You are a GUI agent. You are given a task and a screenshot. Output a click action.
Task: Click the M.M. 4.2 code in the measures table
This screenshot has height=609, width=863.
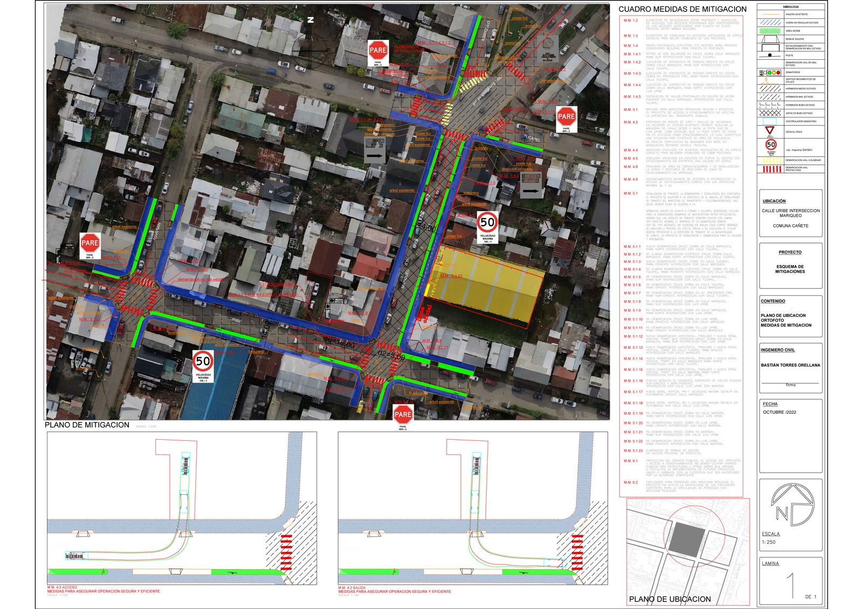click(x=631, y=122)
